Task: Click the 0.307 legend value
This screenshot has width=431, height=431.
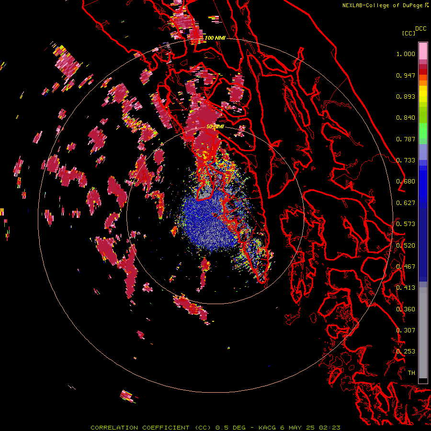Action: click(x=406, y=330)
